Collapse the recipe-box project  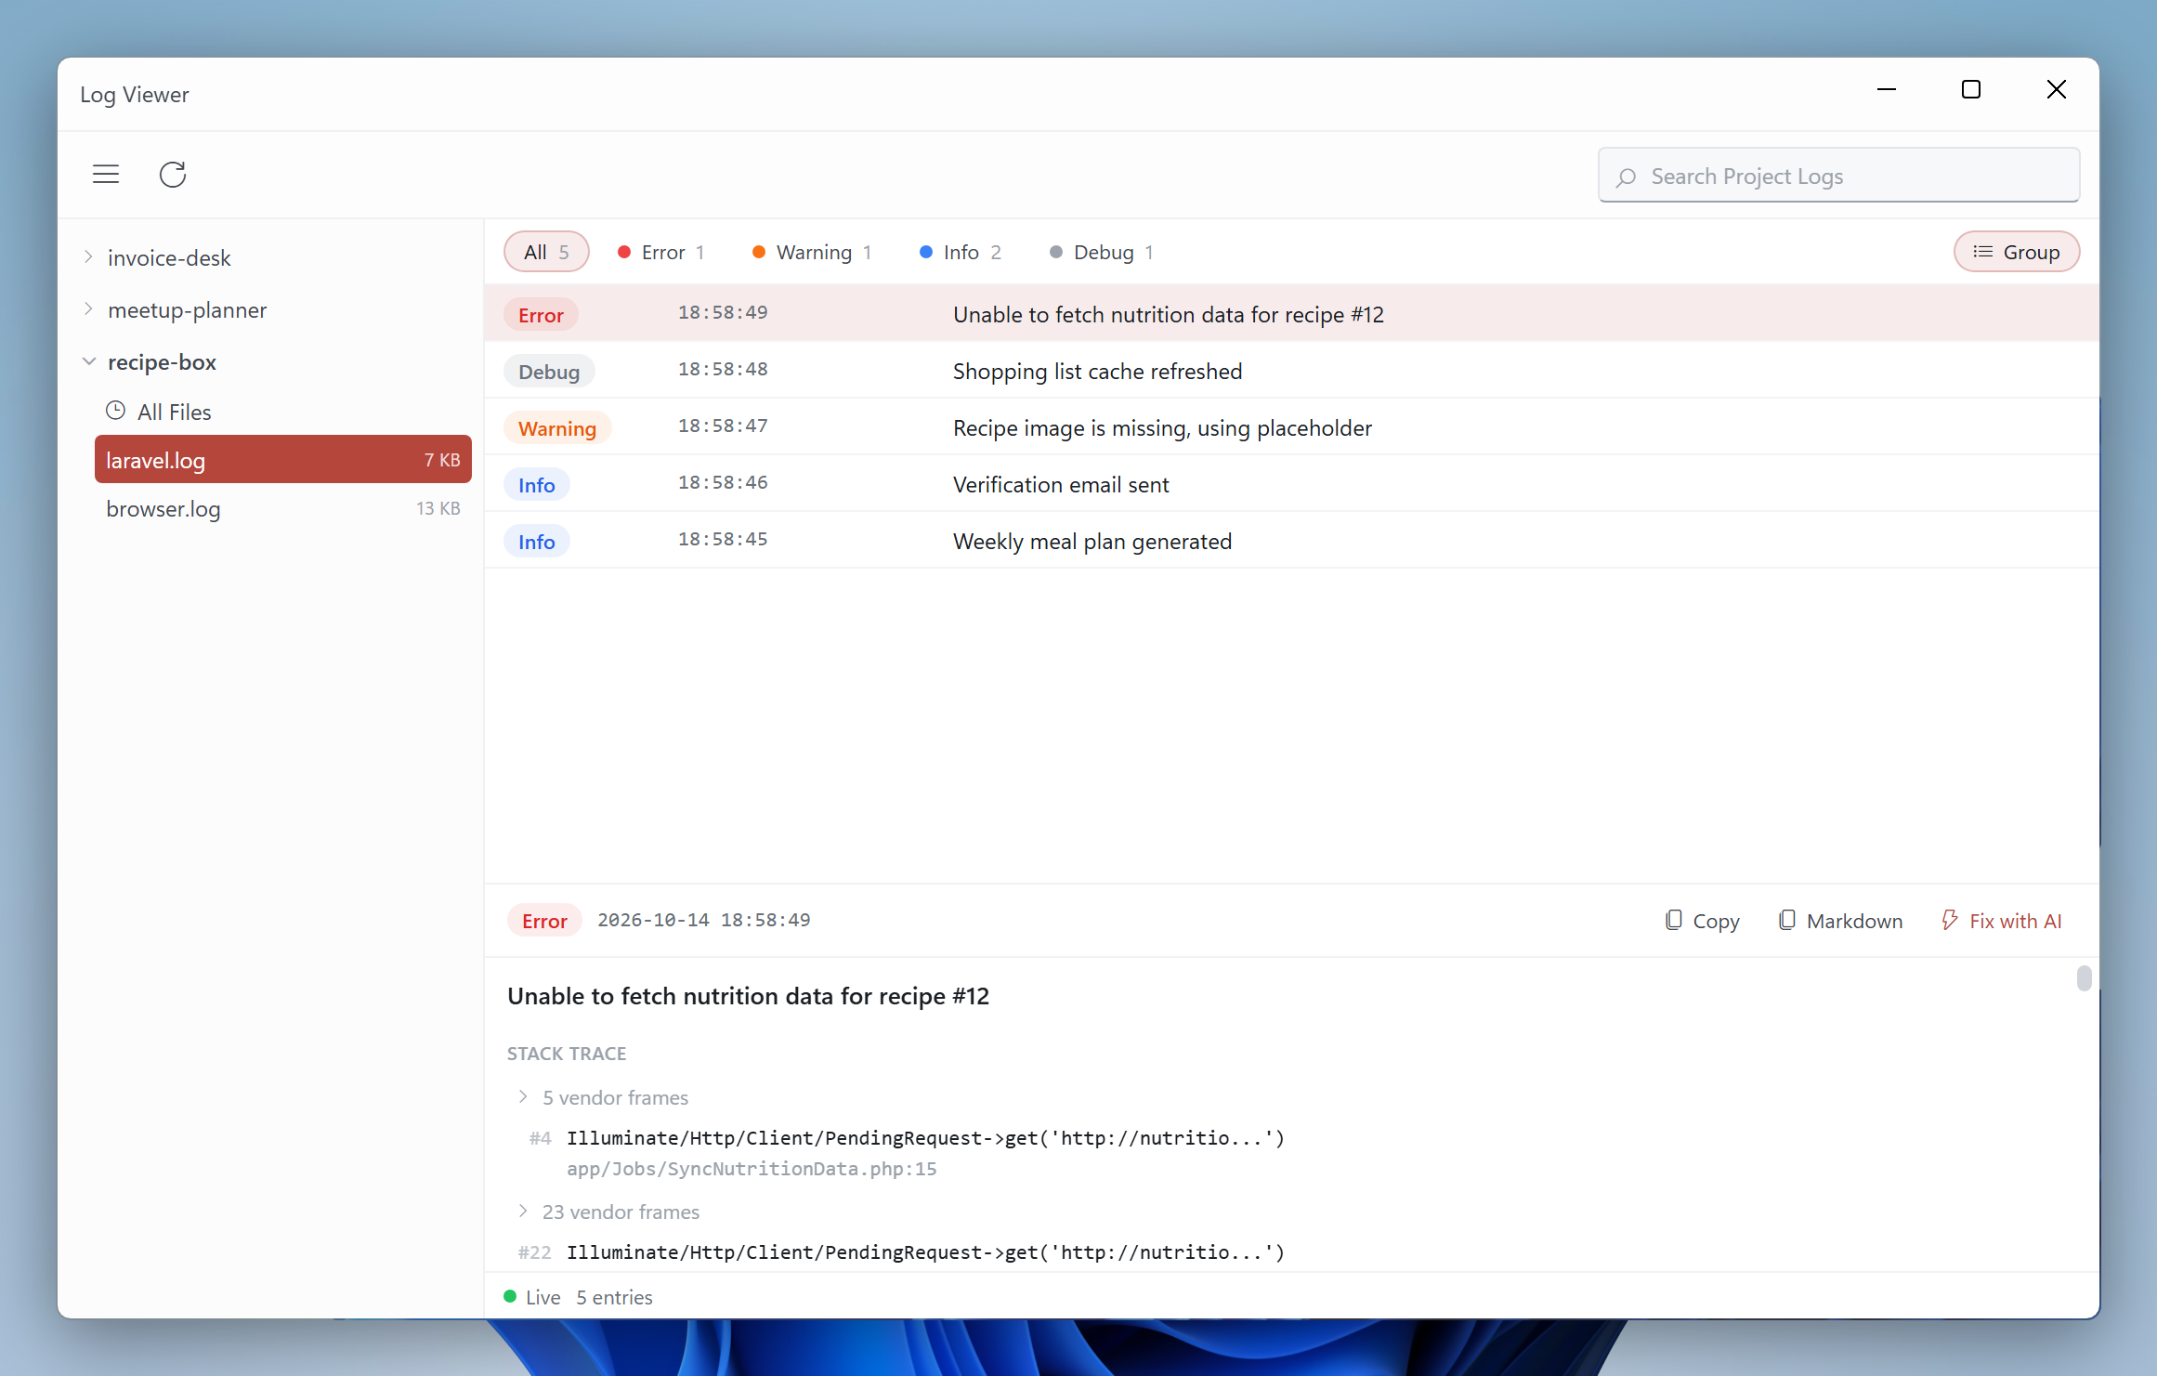pos(88,361)
